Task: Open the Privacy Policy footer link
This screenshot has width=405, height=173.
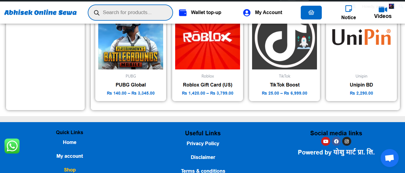Action: pos(203,144)
